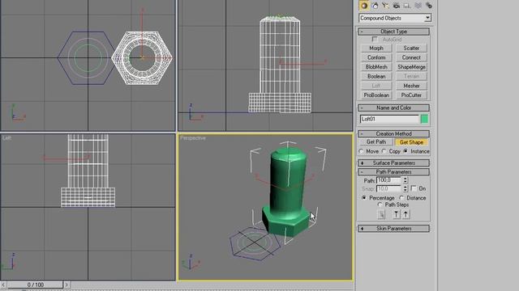Click the Conform button
This screenshot has height=291, width=519.
click(x=376, y=57)
